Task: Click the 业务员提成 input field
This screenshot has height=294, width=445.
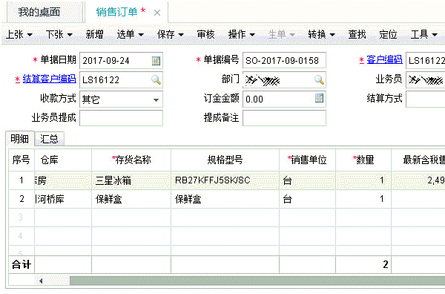Action: click(x=121, y=118)
